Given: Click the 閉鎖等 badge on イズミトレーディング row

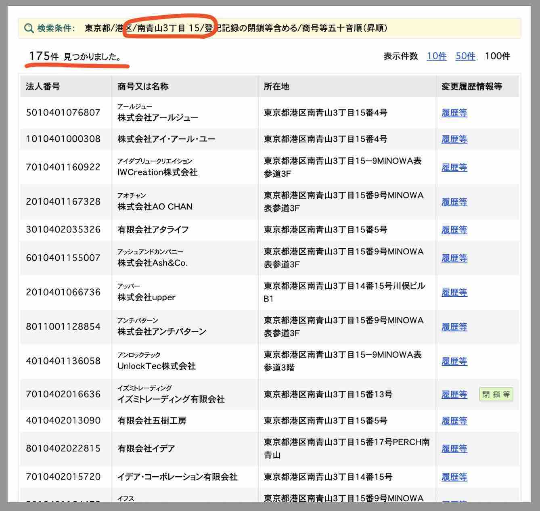Looking at the screenshot, I should pos(496,394).
